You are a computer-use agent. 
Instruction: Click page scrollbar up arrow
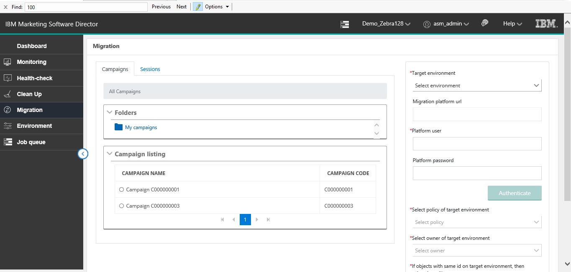568,22
